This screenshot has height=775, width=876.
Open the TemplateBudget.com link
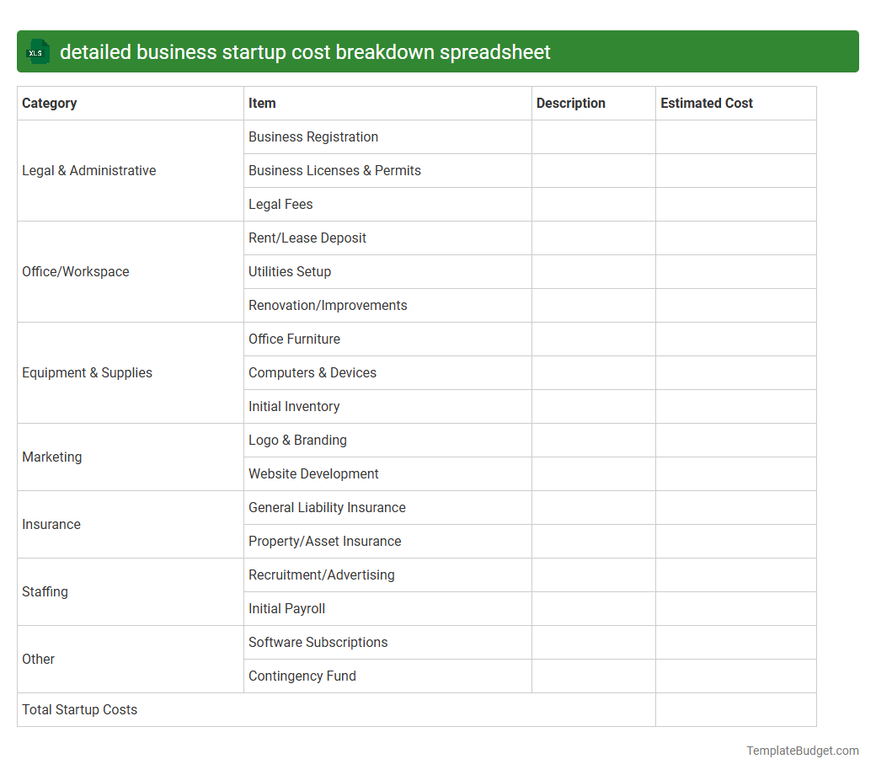tap(803, 749)
